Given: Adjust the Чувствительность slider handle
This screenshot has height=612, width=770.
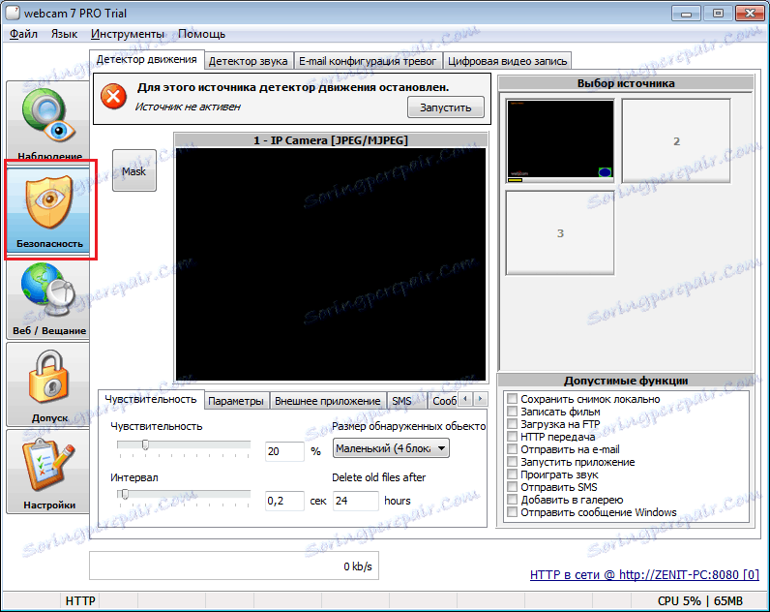Looking at the screenshot, I should tap(145, 444).
